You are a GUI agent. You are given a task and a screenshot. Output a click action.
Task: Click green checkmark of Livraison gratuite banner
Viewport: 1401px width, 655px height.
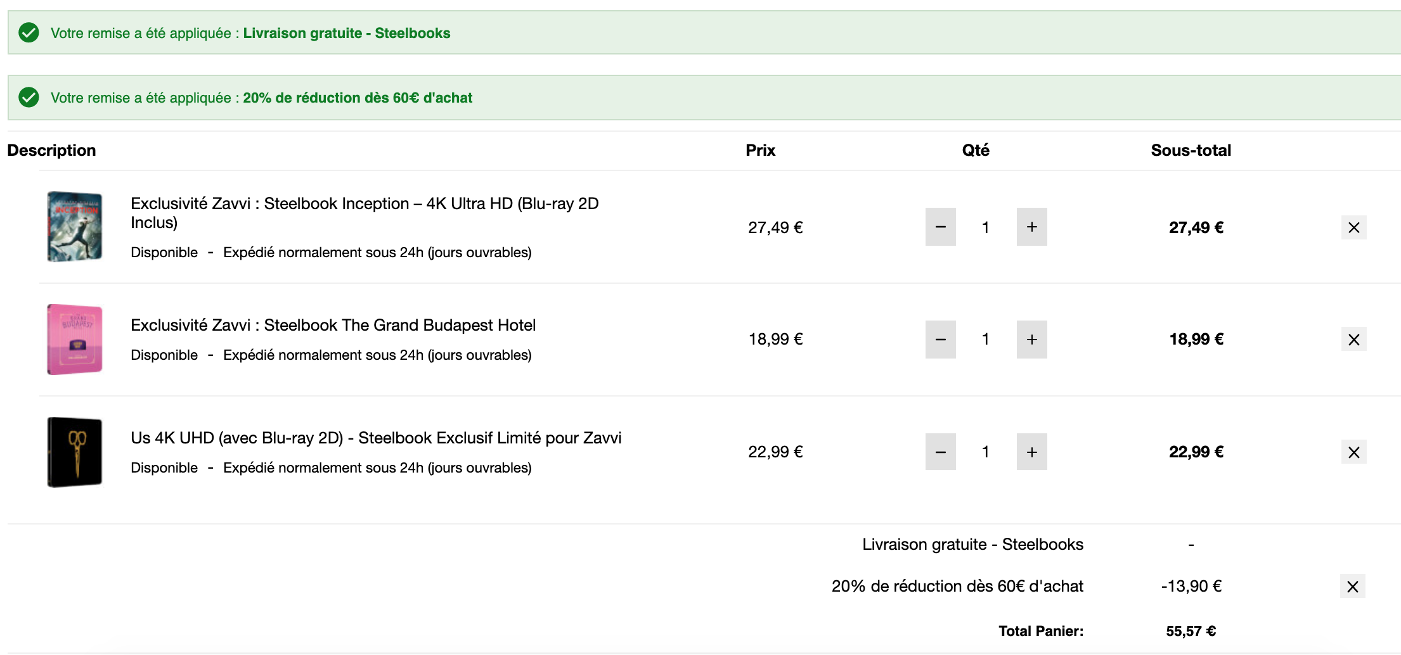29,32
